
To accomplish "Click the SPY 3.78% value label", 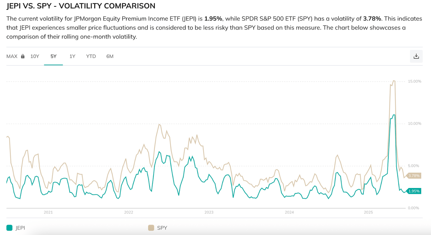I will pos(413,176).
